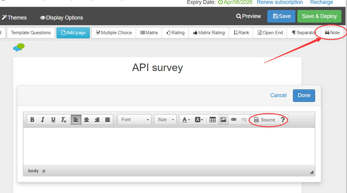
Task: Click the Done button
Action: coord(304,95)
